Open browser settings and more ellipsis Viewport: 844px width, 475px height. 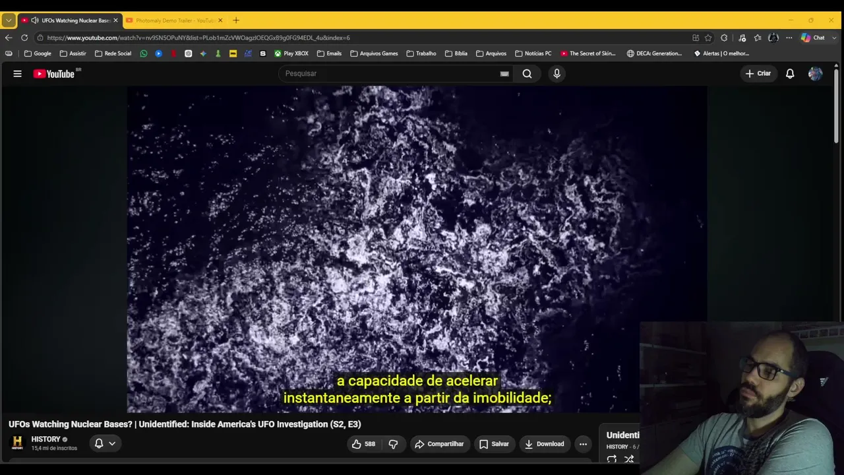pos(789,38)
